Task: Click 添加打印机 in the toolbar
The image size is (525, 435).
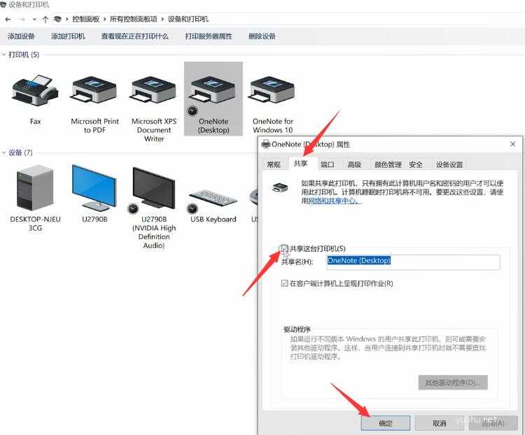Action: coord(68,36)
